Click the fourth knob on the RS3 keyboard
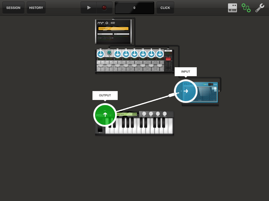This screenshot has height=201, width=269. tap(165, 114)
